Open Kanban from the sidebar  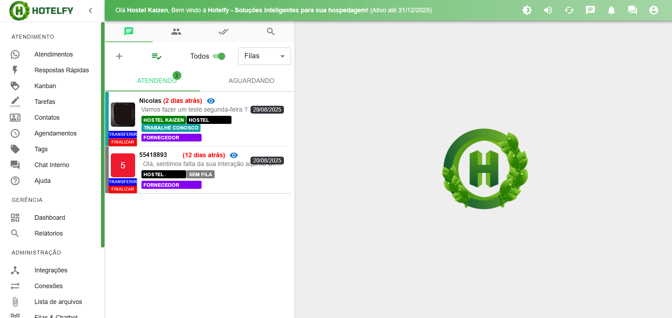tap(45, 86)
